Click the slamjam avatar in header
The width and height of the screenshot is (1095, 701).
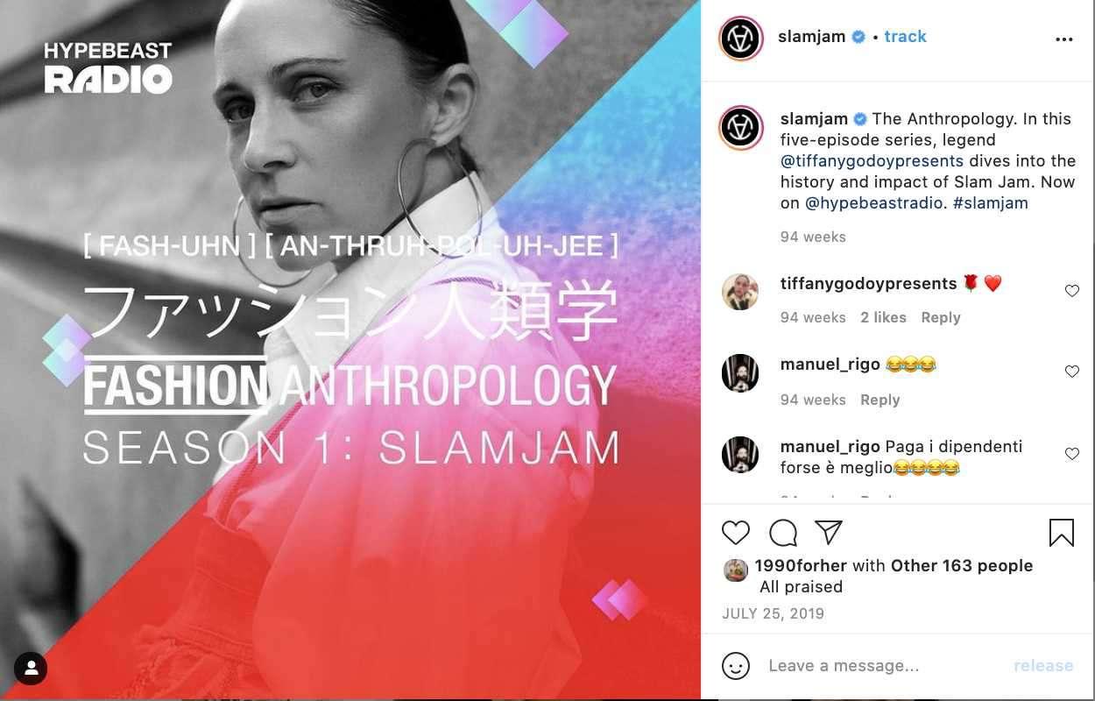click(x=740, y=39)
